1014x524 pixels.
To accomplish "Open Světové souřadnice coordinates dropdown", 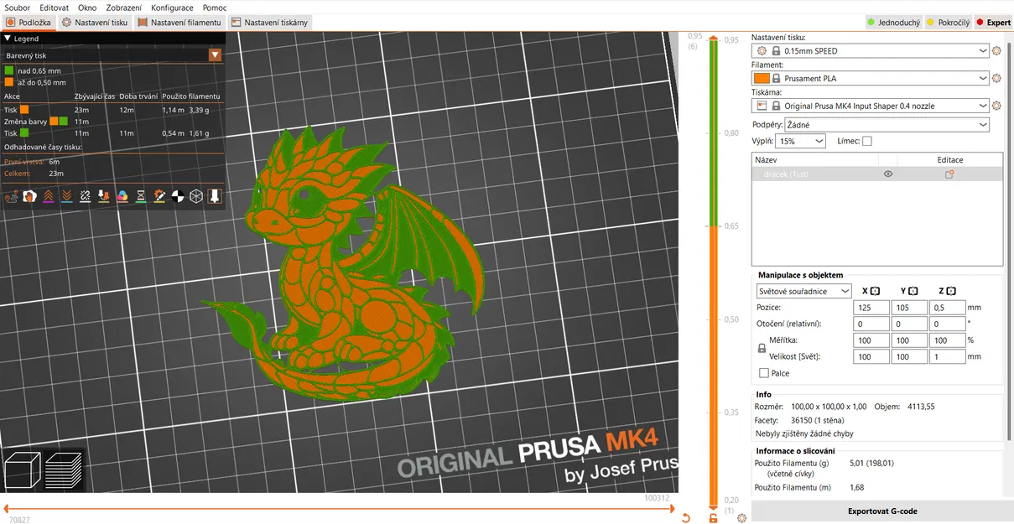I will pyautogui.click(x=803, y=291).
